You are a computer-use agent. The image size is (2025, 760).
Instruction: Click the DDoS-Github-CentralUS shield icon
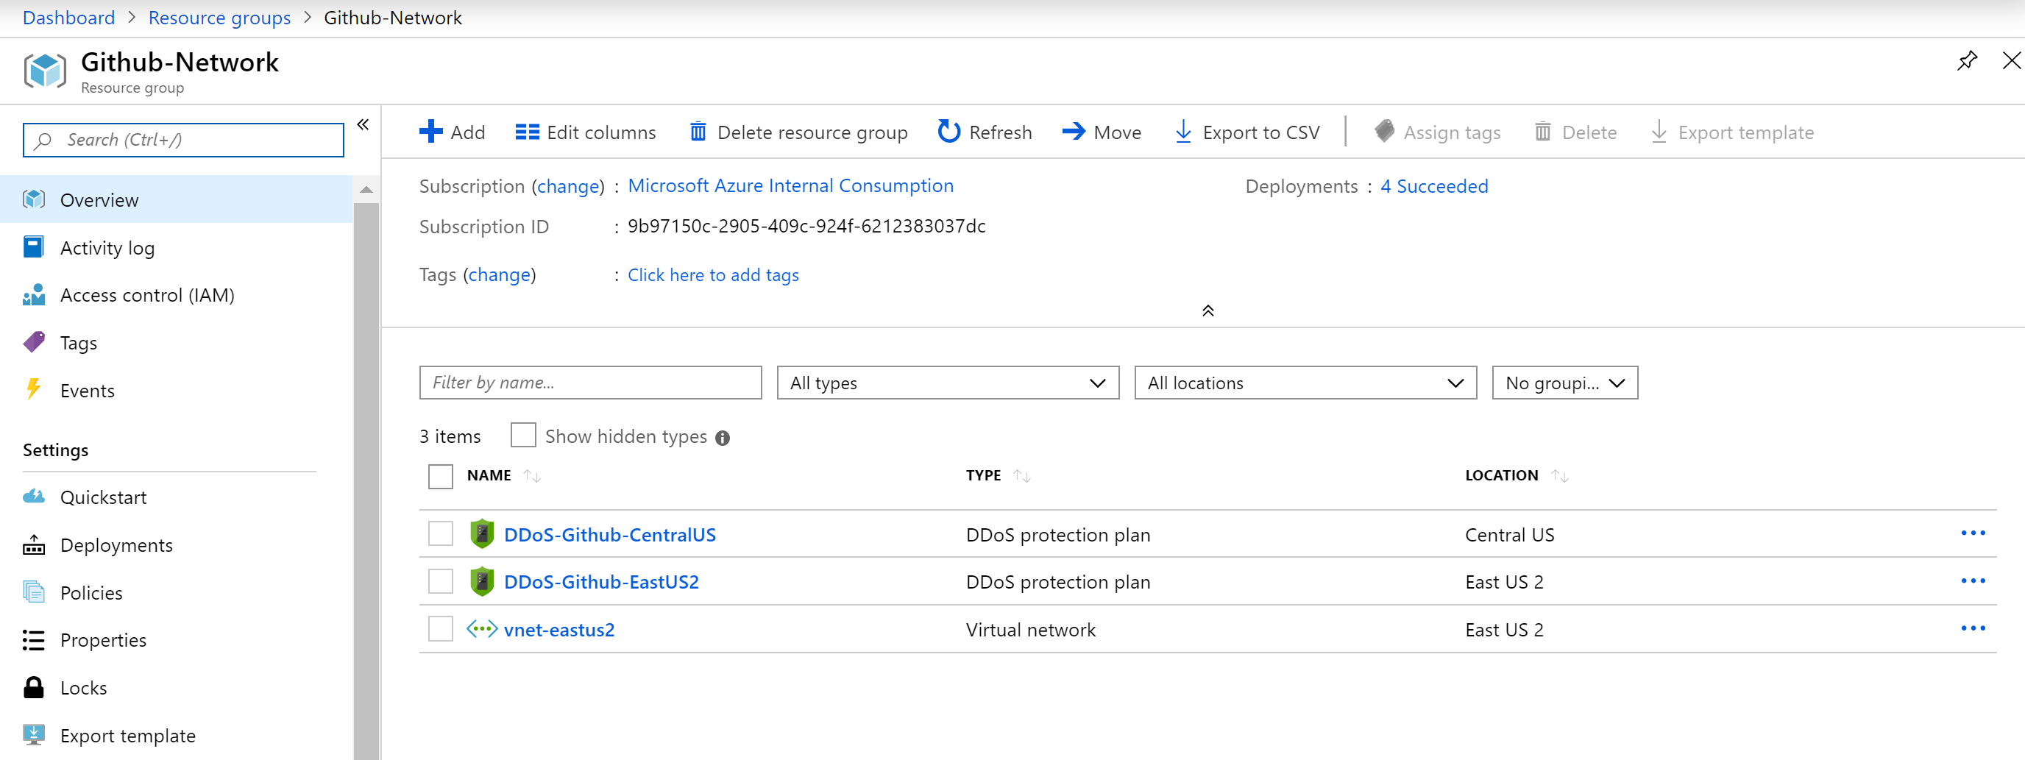point(481,533)
